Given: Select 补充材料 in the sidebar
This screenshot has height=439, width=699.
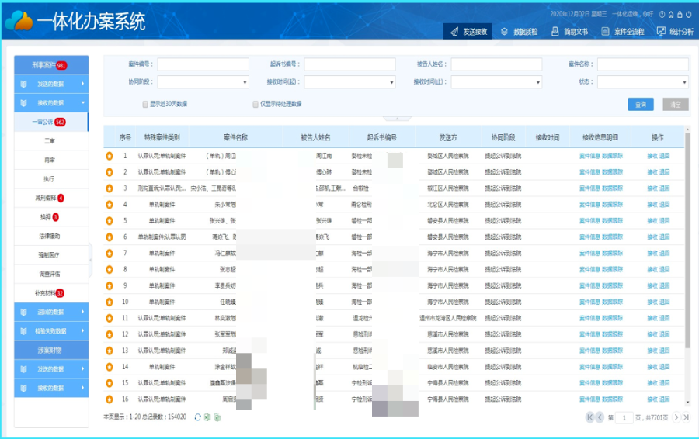Looking at the screenshot, I should coord(50,293).
